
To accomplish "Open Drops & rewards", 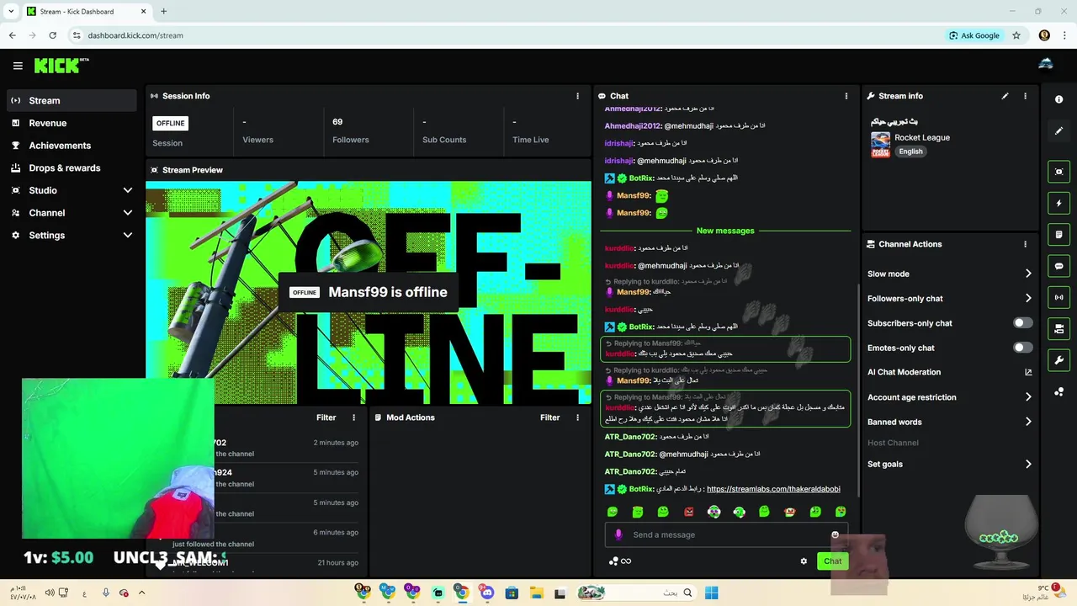I will point(72,167).
